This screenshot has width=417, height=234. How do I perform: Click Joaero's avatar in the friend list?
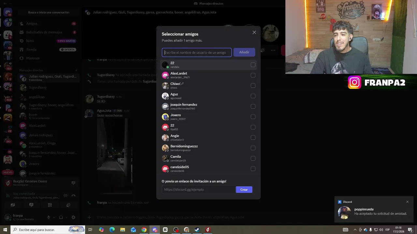165,117
